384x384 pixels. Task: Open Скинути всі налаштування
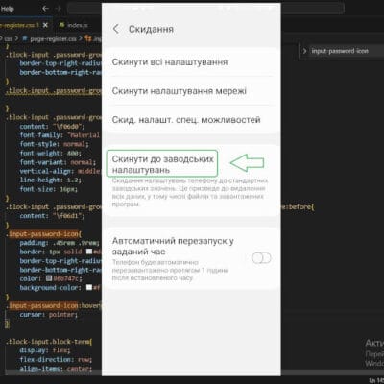click(191, 62)
